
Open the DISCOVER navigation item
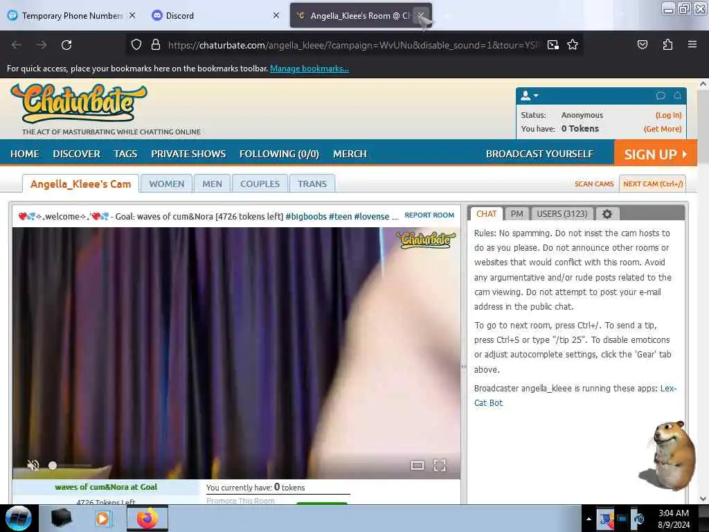[x=76, y=154]
